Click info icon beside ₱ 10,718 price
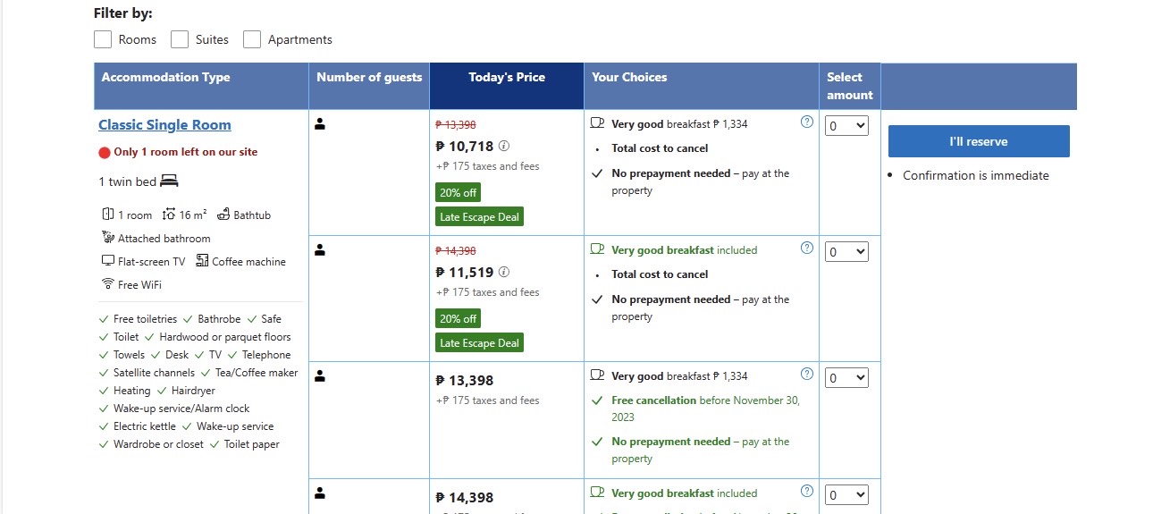The height and width of the screenshot is (514, 1153). [504, 146]
